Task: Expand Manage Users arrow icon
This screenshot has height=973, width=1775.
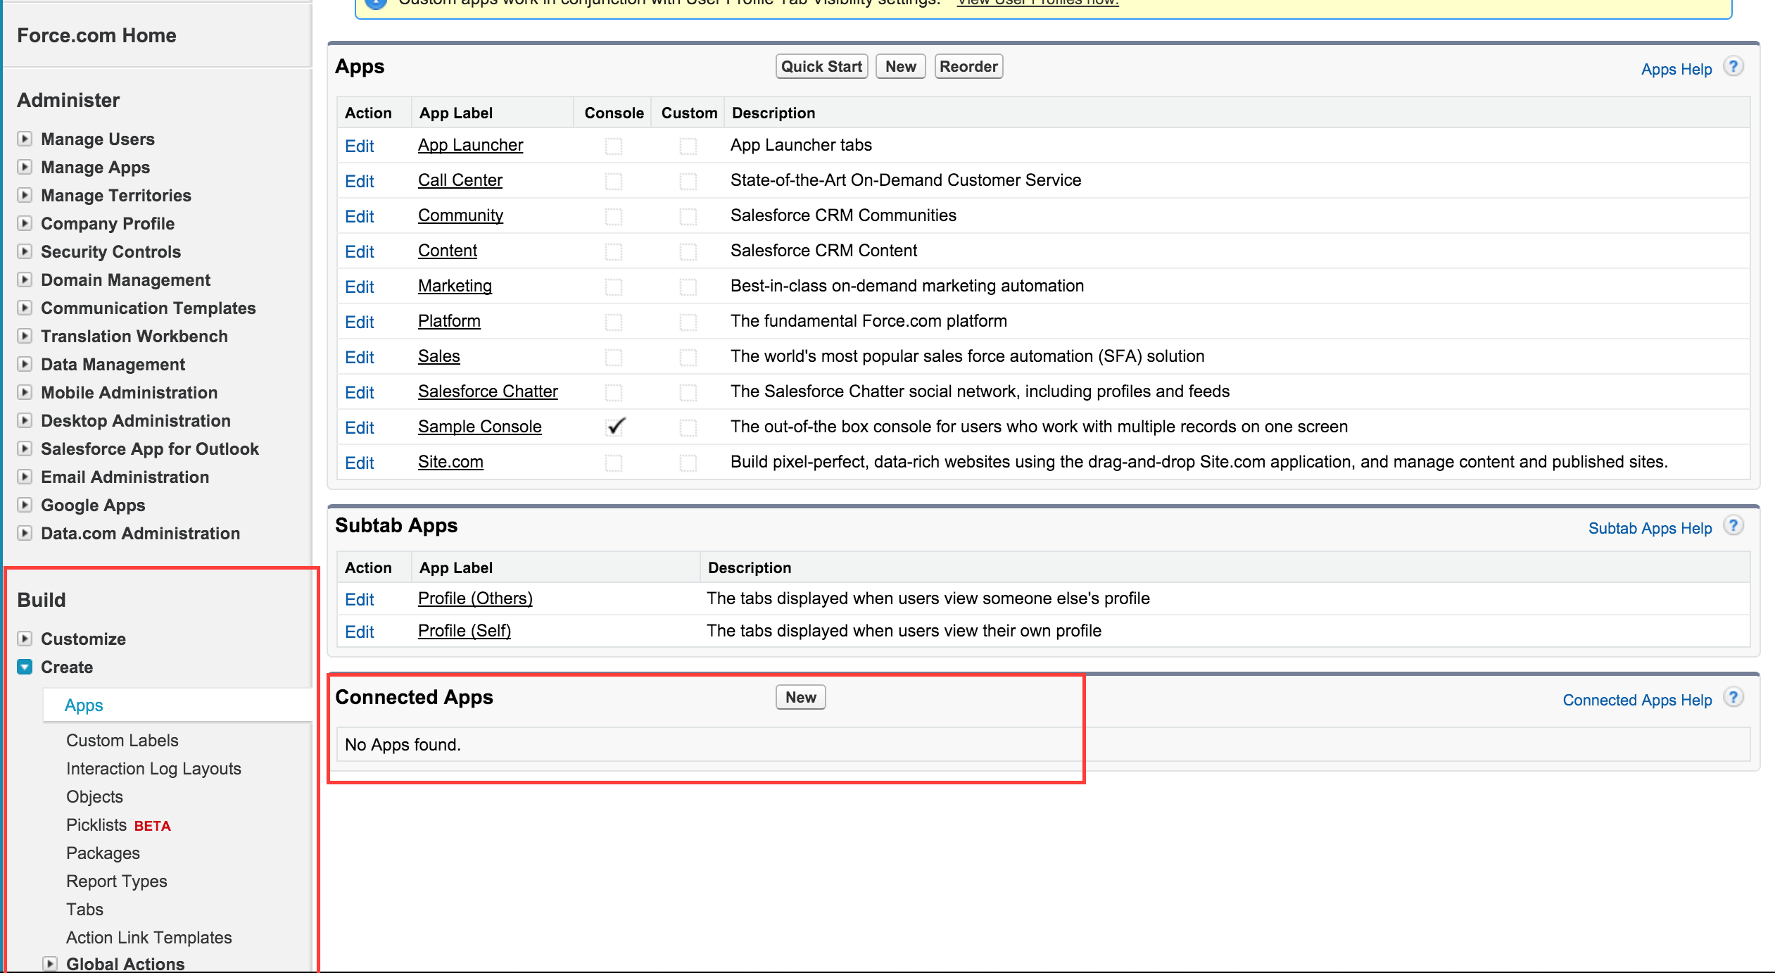Action: [25, 139]
